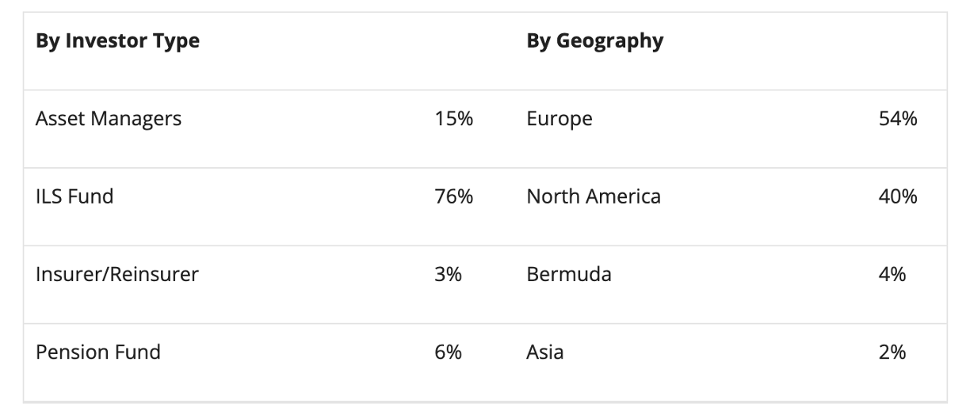Image resolution: width=970 pixels, height=415 pixels.
Task: Select the ILS Fund label
Action: tap(74, 196)
